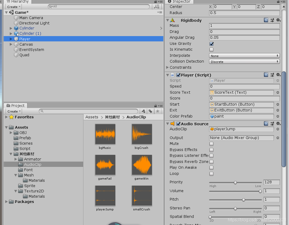Switch to the Inspector tab
This screenshot has height=225, width=289.
(x=179, y=2)
